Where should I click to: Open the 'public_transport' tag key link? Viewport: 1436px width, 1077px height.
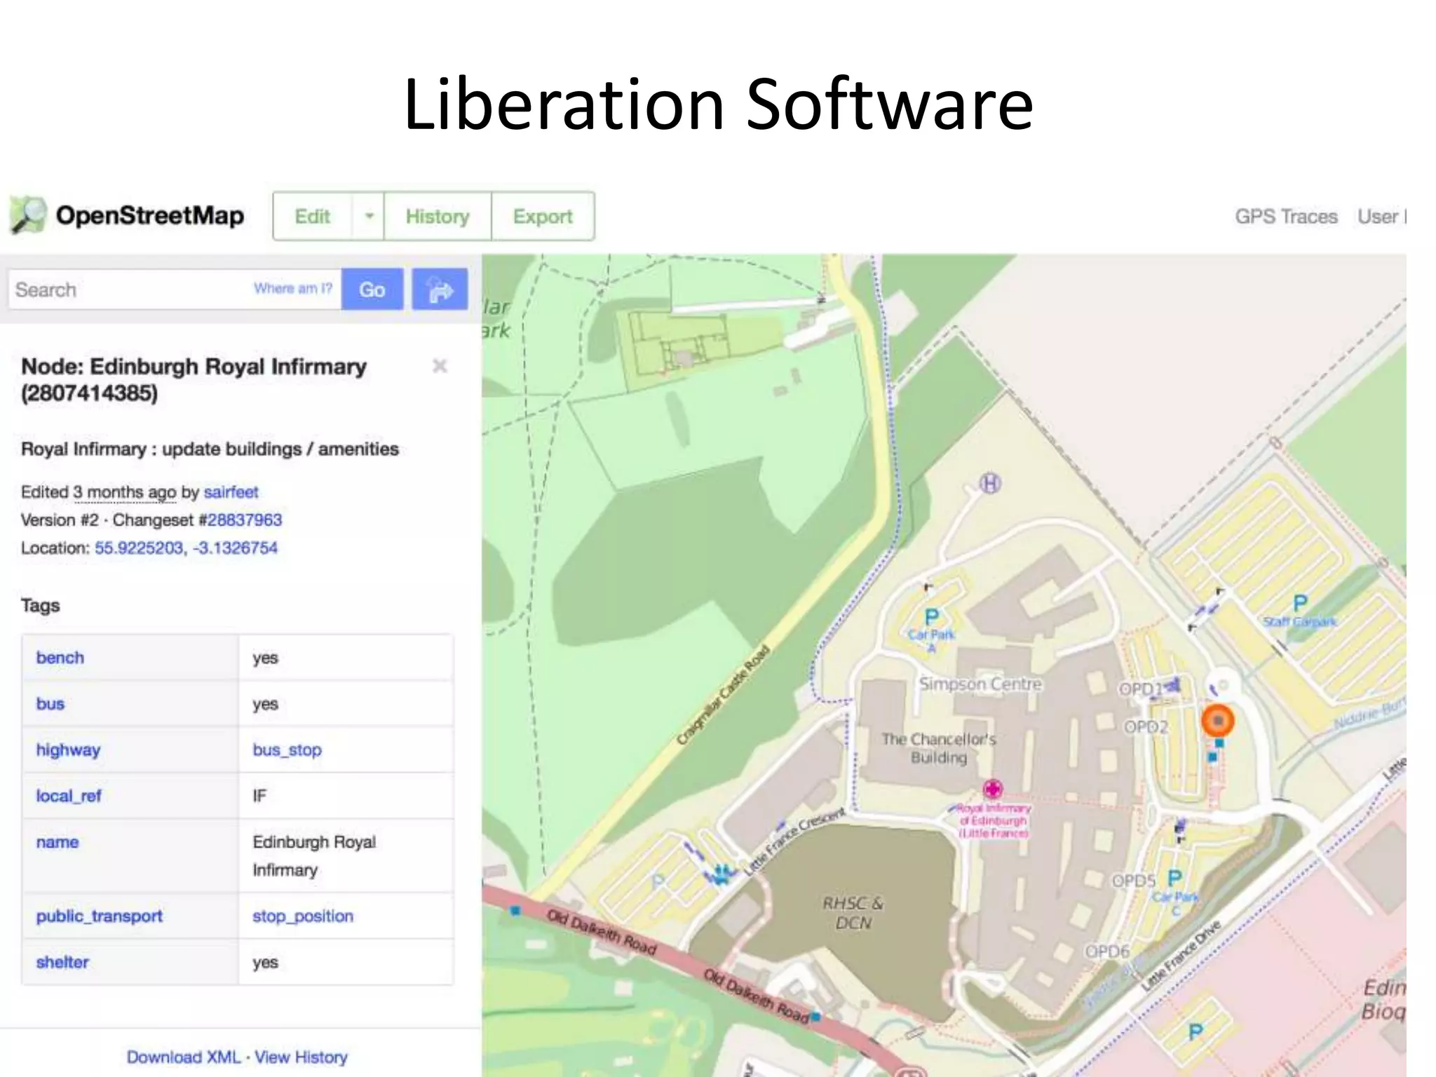point(100,916)
